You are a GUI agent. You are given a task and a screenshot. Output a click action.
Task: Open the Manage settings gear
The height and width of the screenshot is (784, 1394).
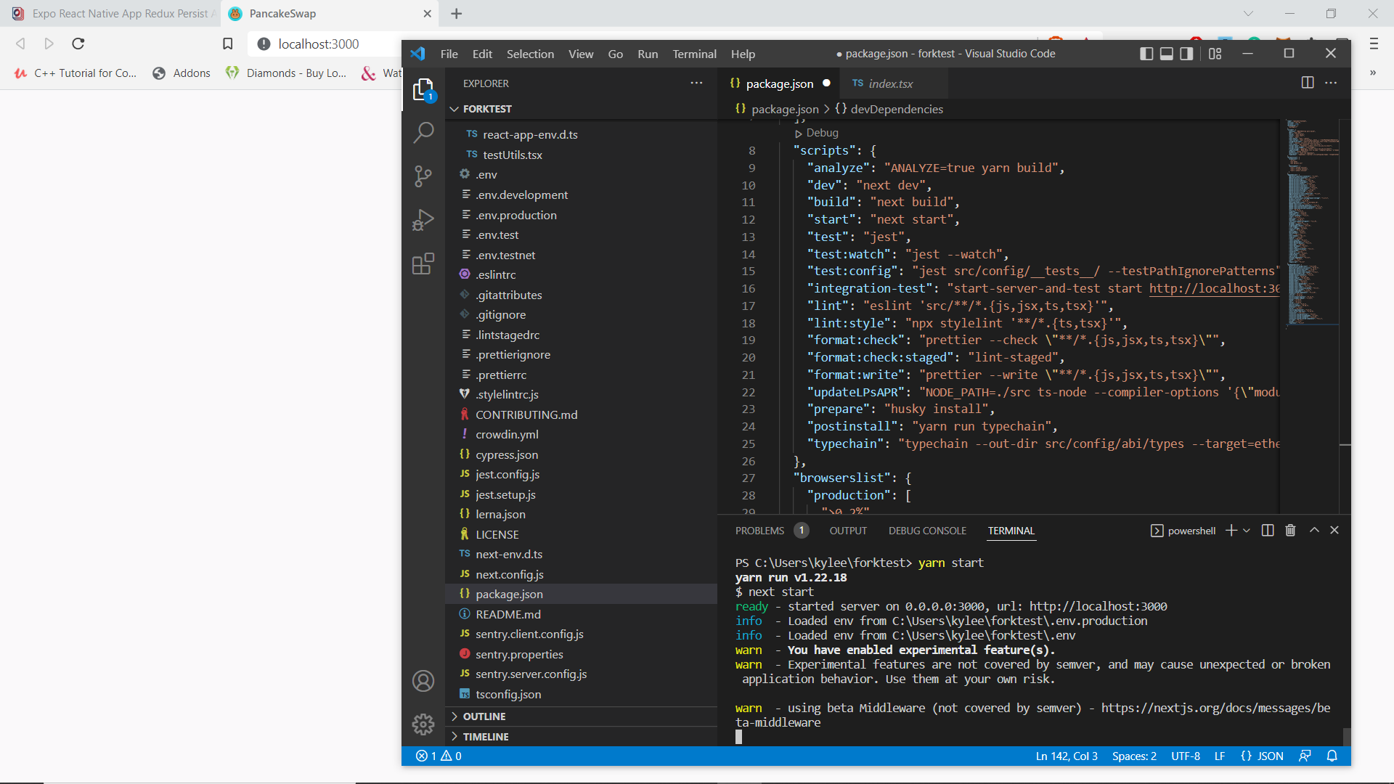(x=423, y=724)
